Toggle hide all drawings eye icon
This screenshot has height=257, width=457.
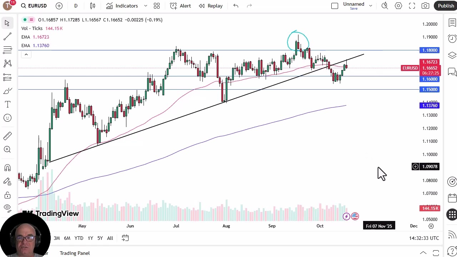(x=7, y=207)
